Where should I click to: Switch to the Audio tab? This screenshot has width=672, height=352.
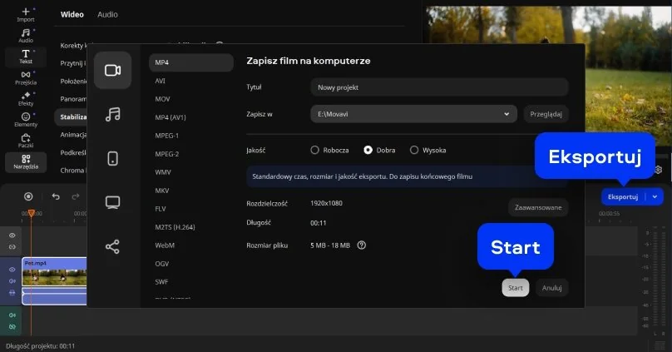coord(107,15)
